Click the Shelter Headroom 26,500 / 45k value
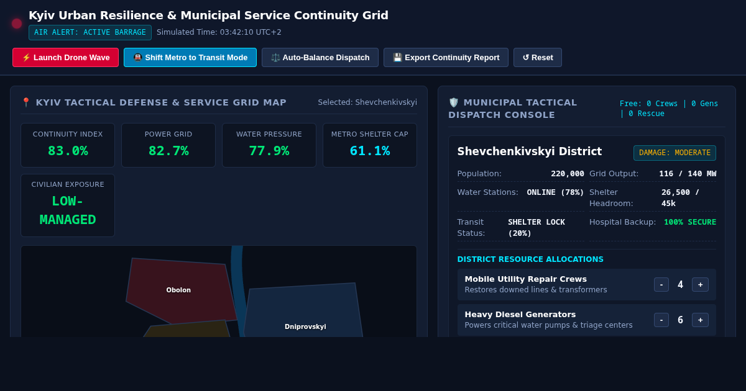The height and width of the screenshot is (391, 746). pyautogui.click(x=680, y=198)
